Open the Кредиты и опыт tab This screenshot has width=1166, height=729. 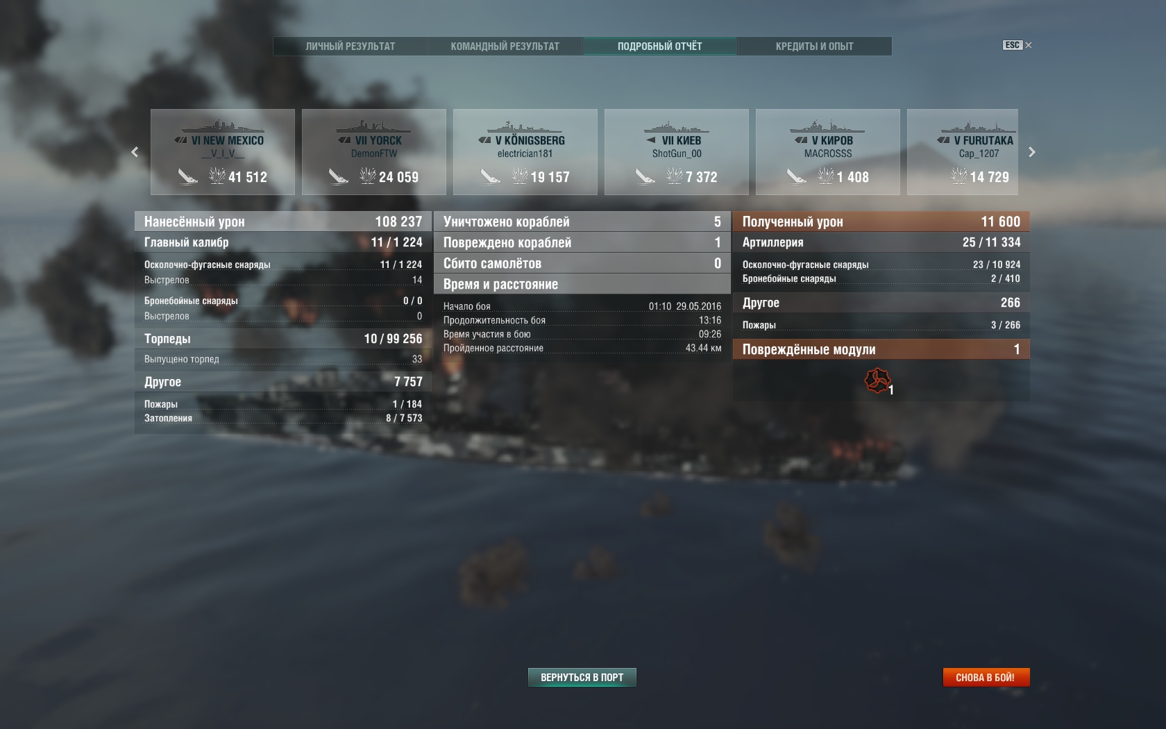(815, 46)
